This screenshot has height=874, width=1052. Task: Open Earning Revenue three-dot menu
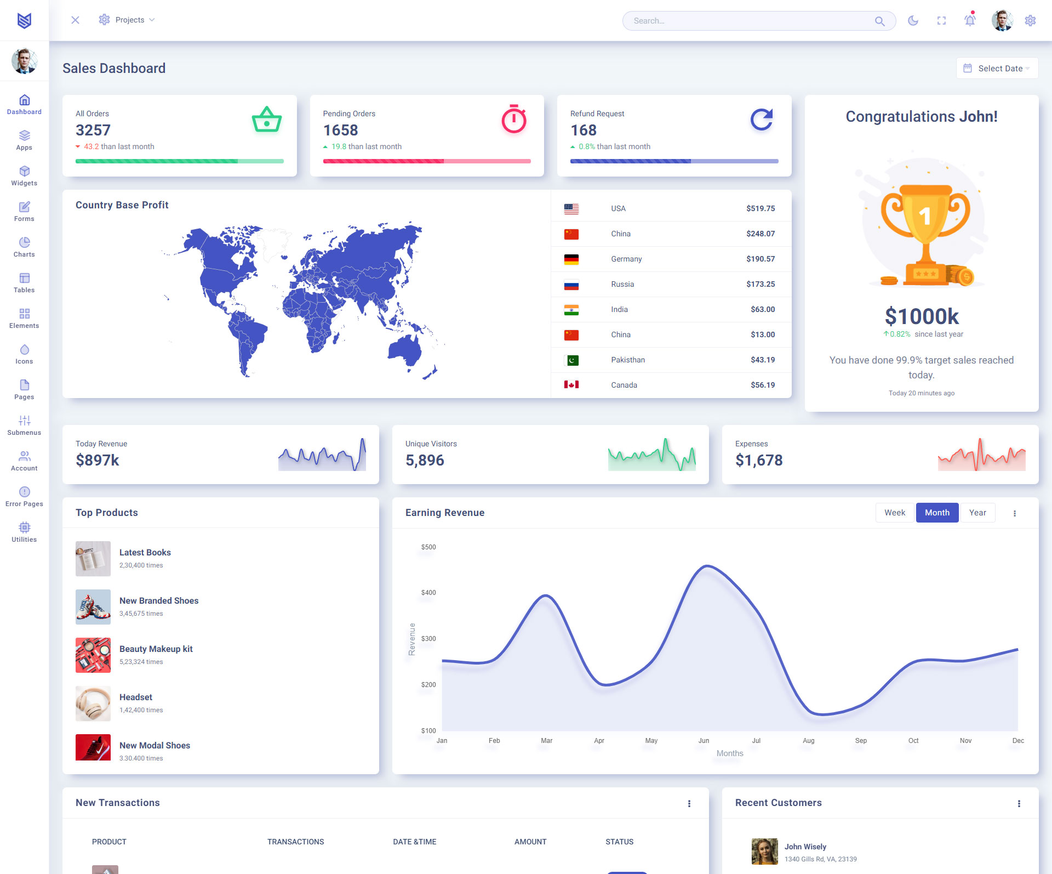(1014, 513)
